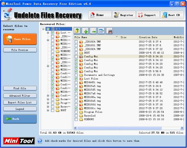
Task: Click the go up one folder toolbar icon
Action: [77, 31]
